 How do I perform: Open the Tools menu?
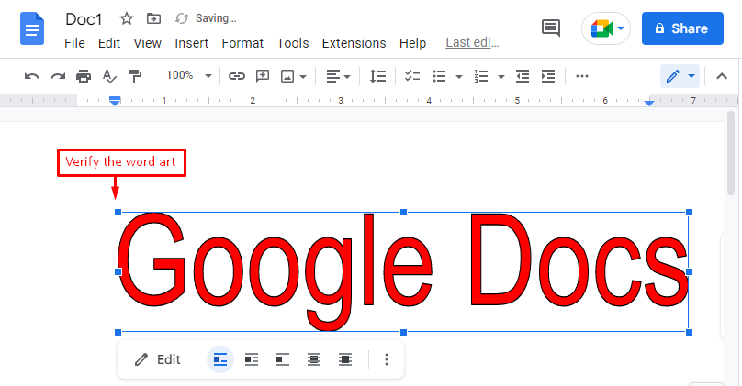(x=292, y=43)
